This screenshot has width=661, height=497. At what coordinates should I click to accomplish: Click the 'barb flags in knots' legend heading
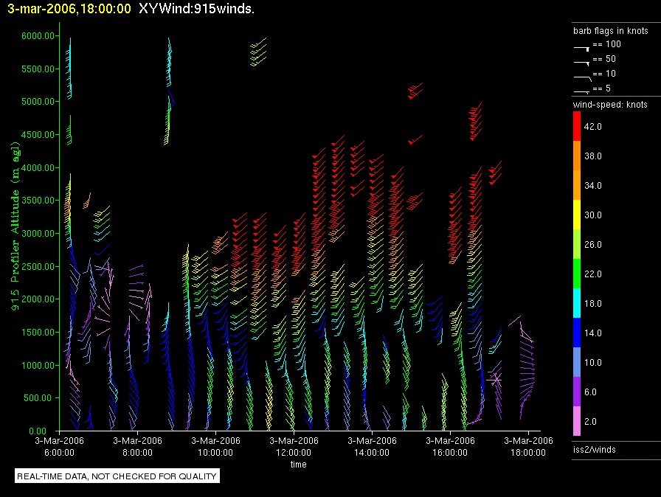coord(610,31)
